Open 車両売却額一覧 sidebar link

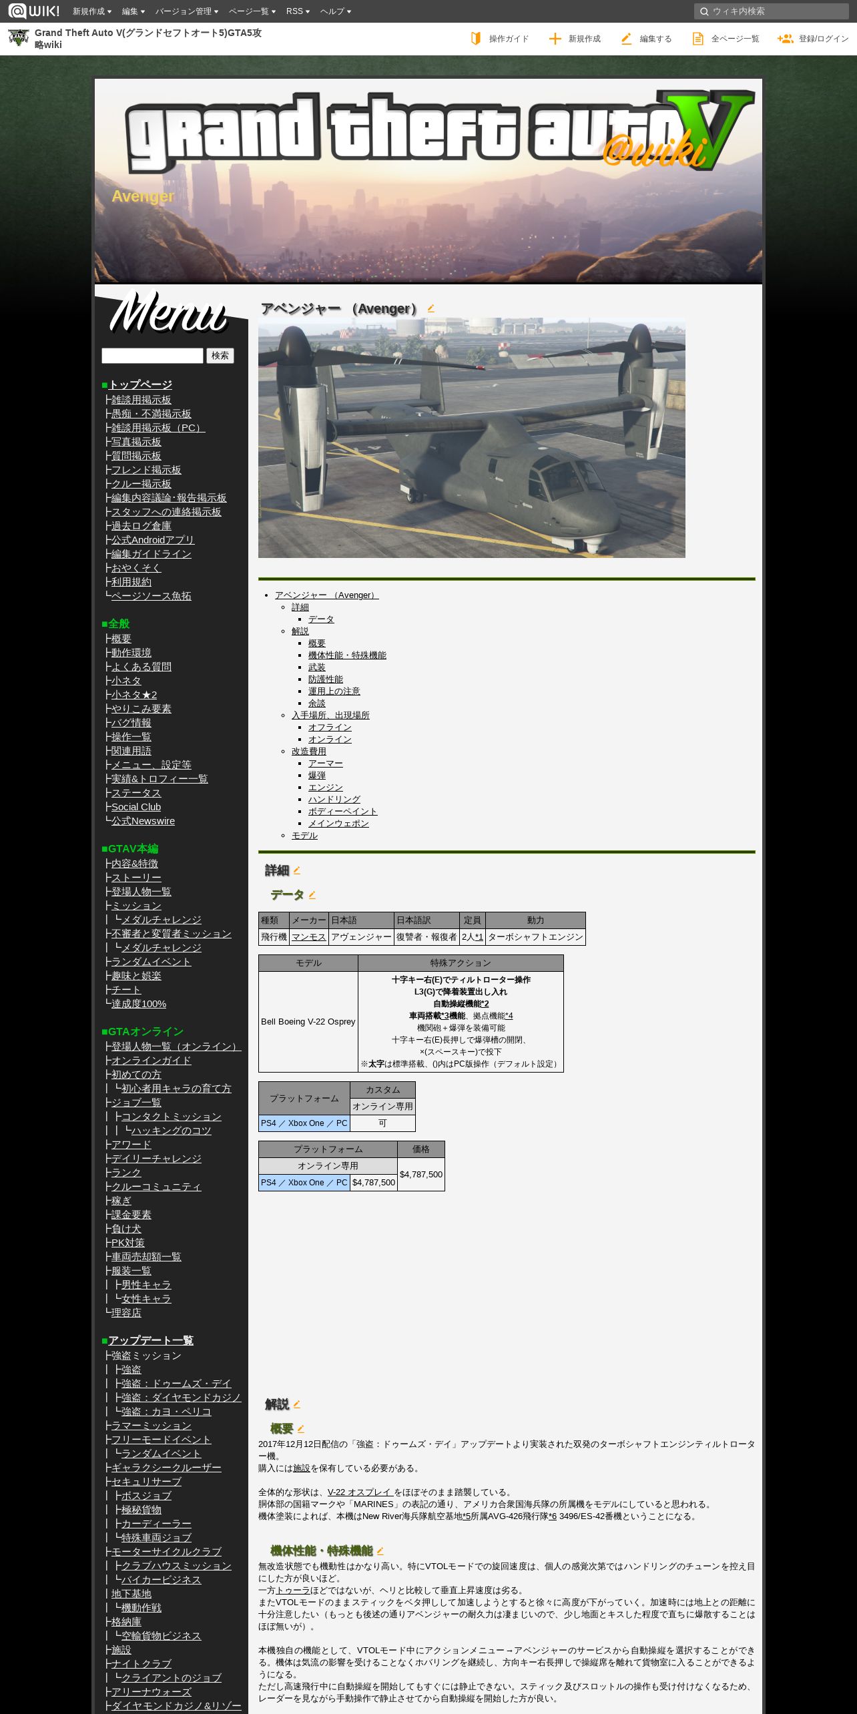point(146,1257)
